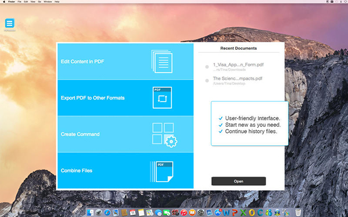Select recent document 1_Visa_App...n_Form.pdf
Screen dimensions: 348x217
point(238,67)
